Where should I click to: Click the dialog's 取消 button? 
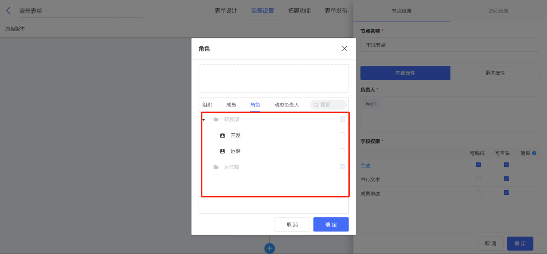(292, 224)
